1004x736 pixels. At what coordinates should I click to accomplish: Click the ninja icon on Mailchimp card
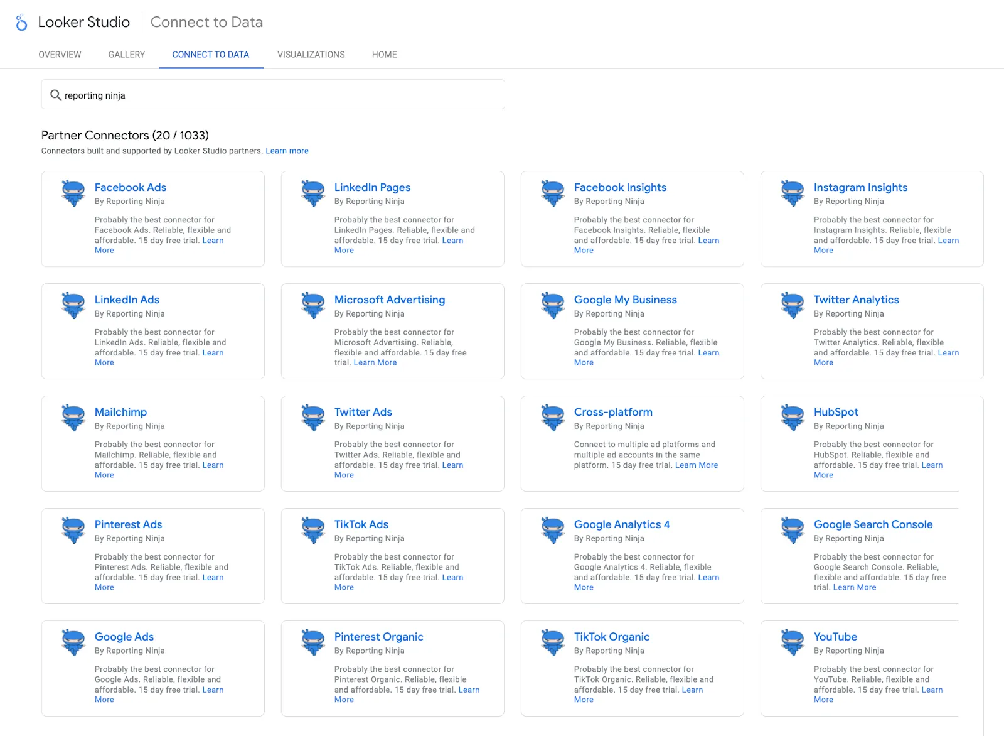pyautogui.click(x=73, y=418)
